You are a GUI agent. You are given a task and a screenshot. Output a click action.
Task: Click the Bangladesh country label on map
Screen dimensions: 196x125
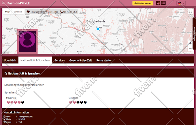pos(96,21)
